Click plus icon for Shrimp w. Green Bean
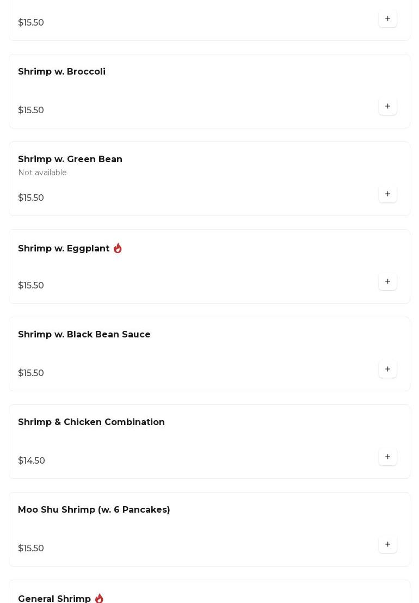The width and height of the screenshot is (419, 603). (387, 194)
